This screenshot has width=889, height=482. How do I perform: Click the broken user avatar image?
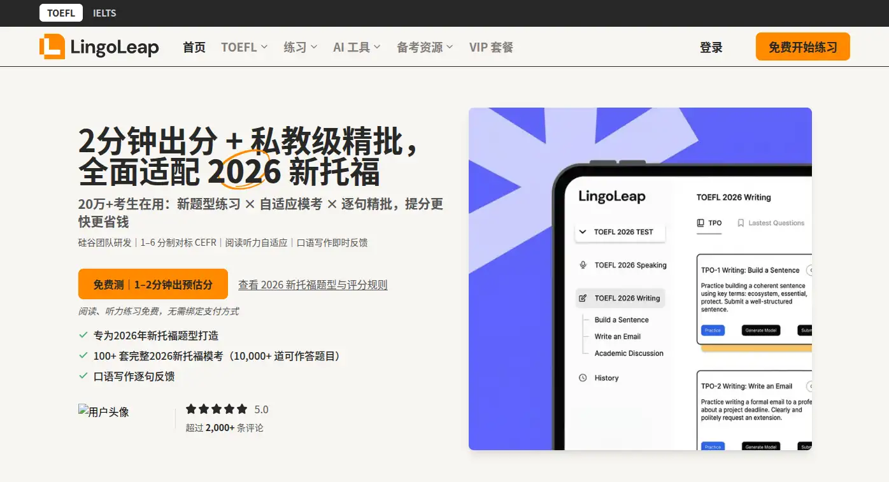point(104,412)
